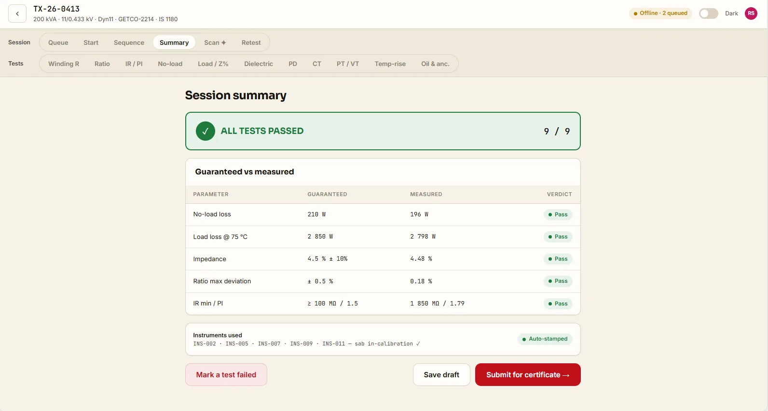Click the Pass verdict for Ratio max deviation

click(x=558, y=281)
